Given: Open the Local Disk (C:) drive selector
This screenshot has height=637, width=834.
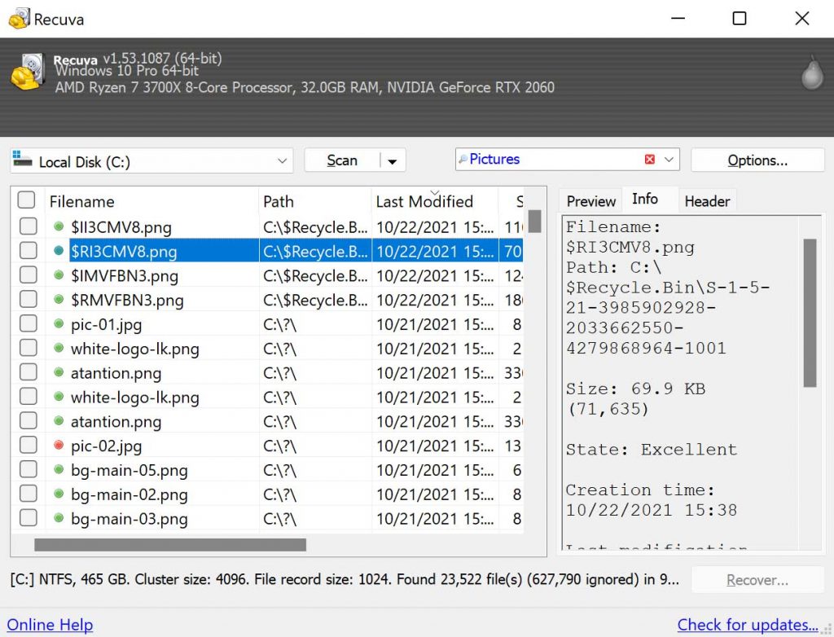Looking at the screenshot, I should (x=283, y=160).
